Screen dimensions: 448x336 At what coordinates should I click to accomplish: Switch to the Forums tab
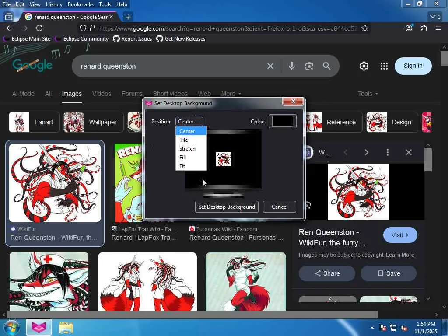point(132,94)
